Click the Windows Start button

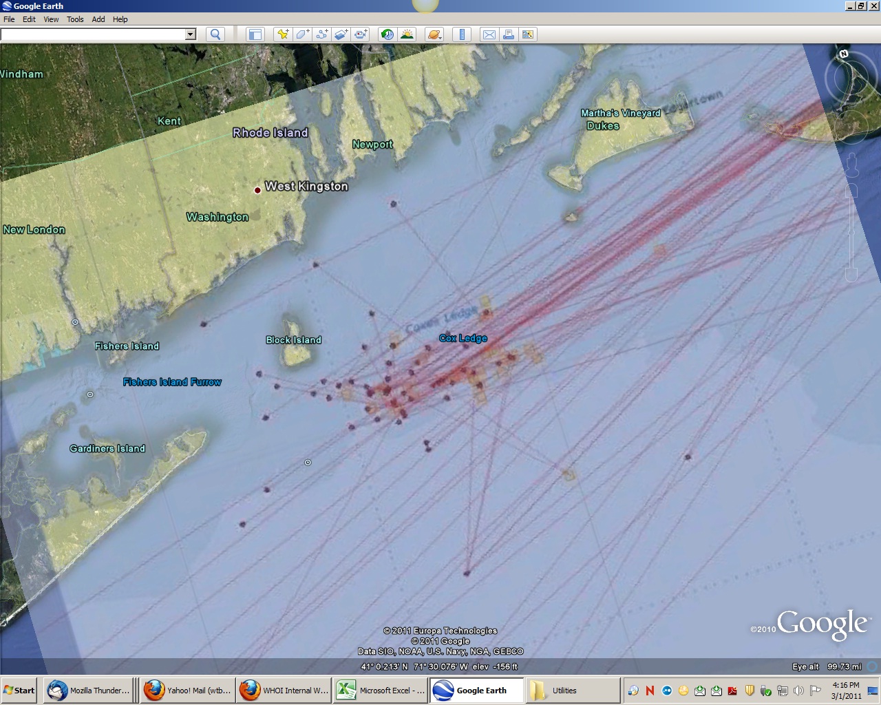tap(19, 691)
